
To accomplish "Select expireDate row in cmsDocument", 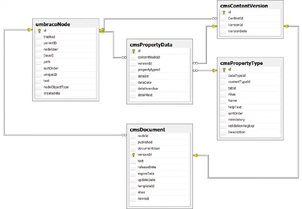I will click(160, 174).
